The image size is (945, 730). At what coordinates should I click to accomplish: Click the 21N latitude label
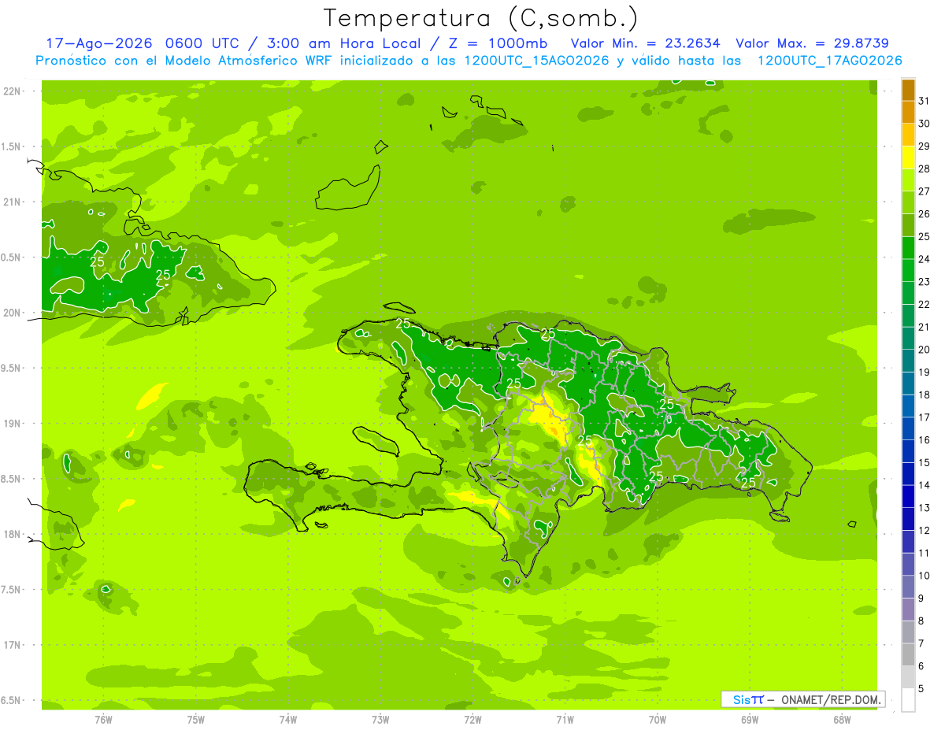point(12,202)
